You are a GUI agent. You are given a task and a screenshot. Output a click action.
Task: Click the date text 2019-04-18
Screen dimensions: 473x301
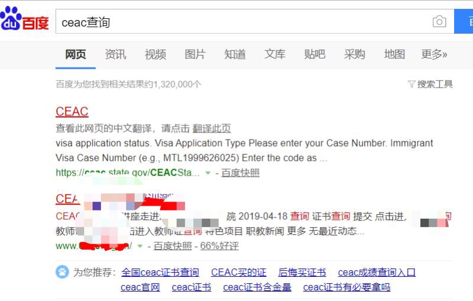263,216
